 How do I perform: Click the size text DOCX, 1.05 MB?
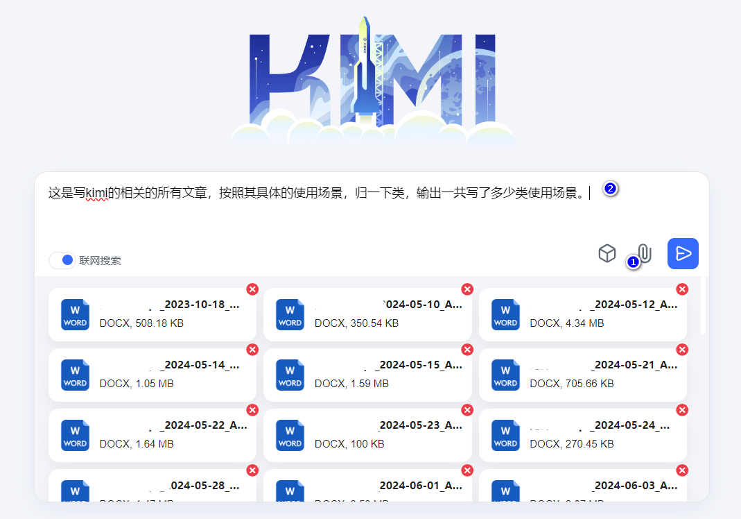tap(137, 384)
